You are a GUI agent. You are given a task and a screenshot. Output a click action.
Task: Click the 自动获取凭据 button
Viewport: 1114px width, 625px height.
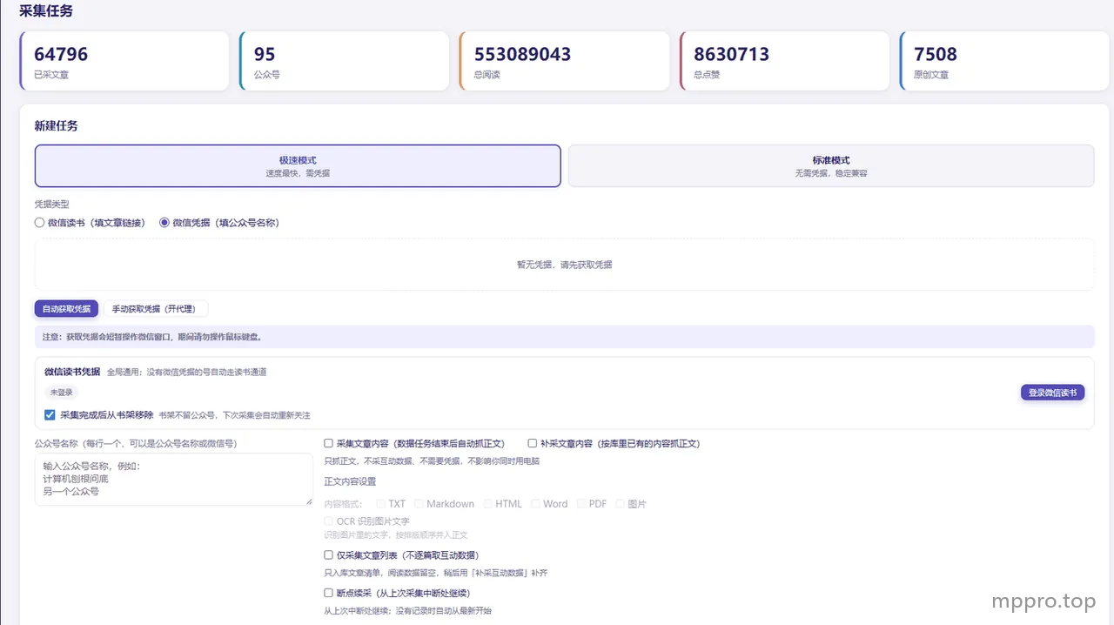(66, 309)
